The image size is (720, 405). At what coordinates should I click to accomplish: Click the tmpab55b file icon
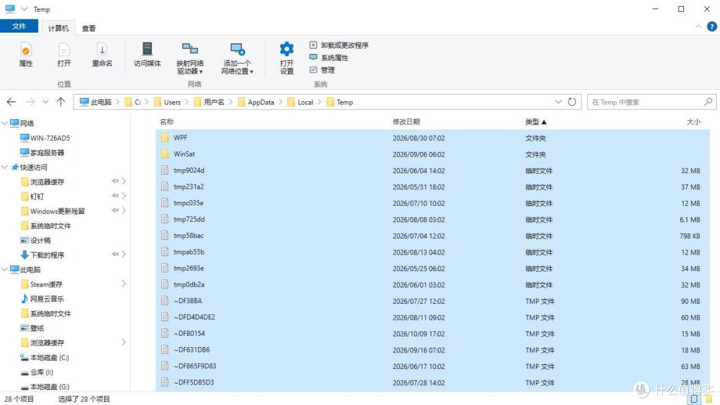pyautogui.click(x=165, y=252)
